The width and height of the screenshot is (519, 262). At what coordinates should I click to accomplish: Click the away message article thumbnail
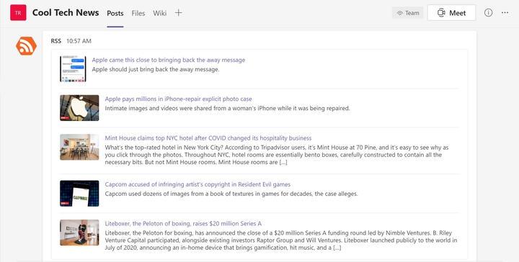73,68
